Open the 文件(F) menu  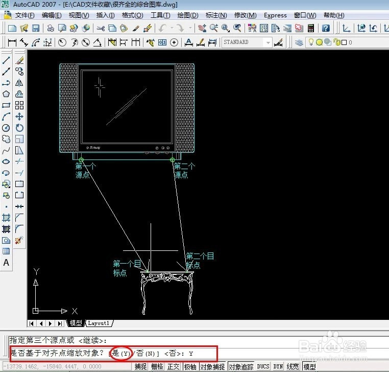click(25, 15)
